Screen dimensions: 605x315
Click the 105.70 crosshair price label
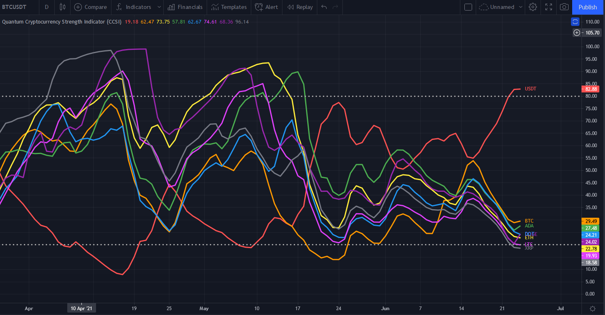click(x=592, y=33)
